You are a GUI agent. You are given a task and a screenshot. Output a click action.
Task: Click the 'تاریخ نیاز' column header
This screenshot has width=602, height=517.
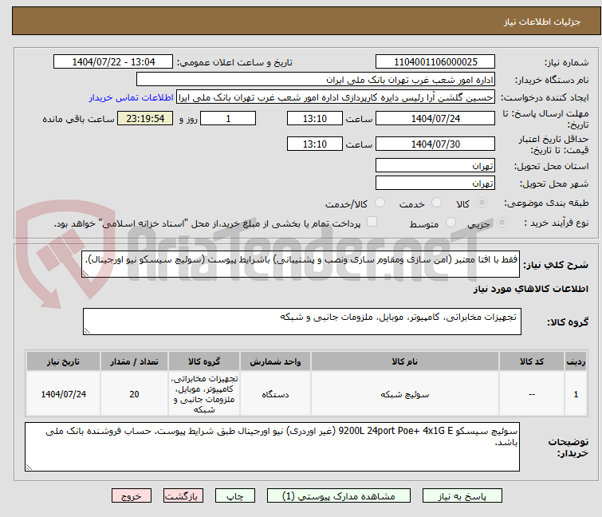click(x=63, y=361)
